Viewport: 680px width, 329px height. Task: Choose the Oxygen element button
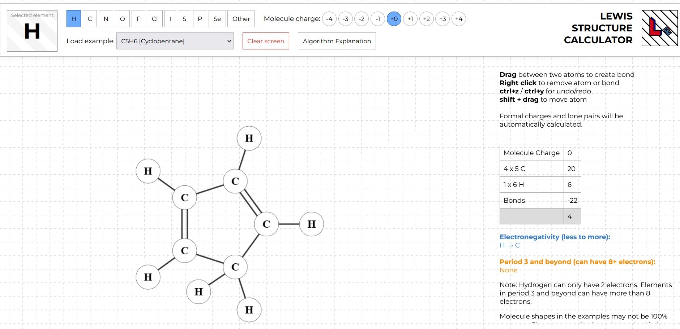coord(122,19)
